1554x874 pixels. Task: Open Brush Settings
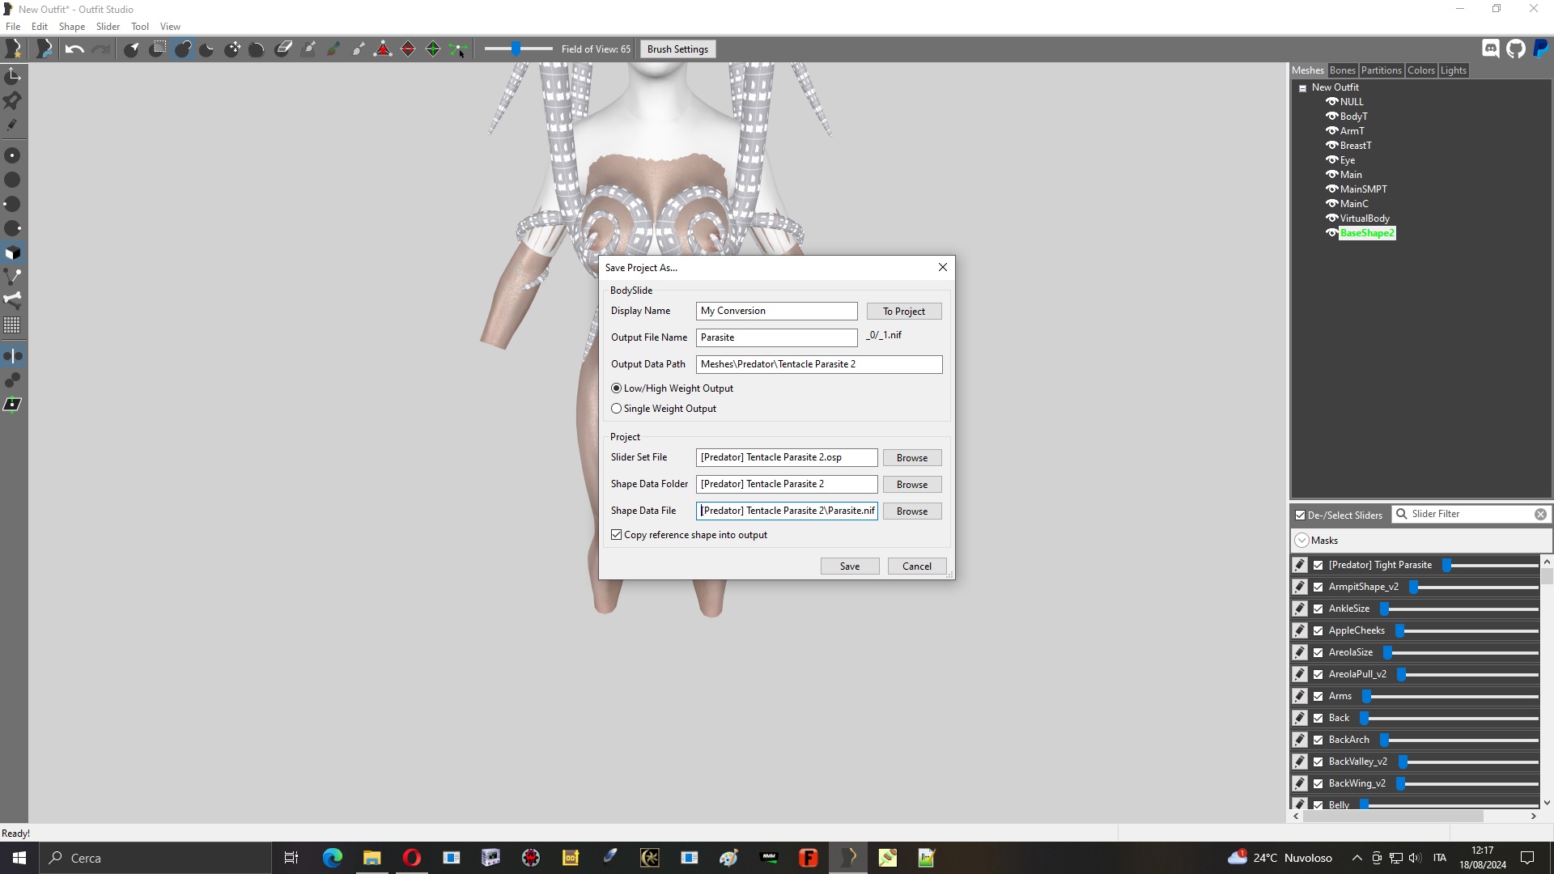[677, 49]
